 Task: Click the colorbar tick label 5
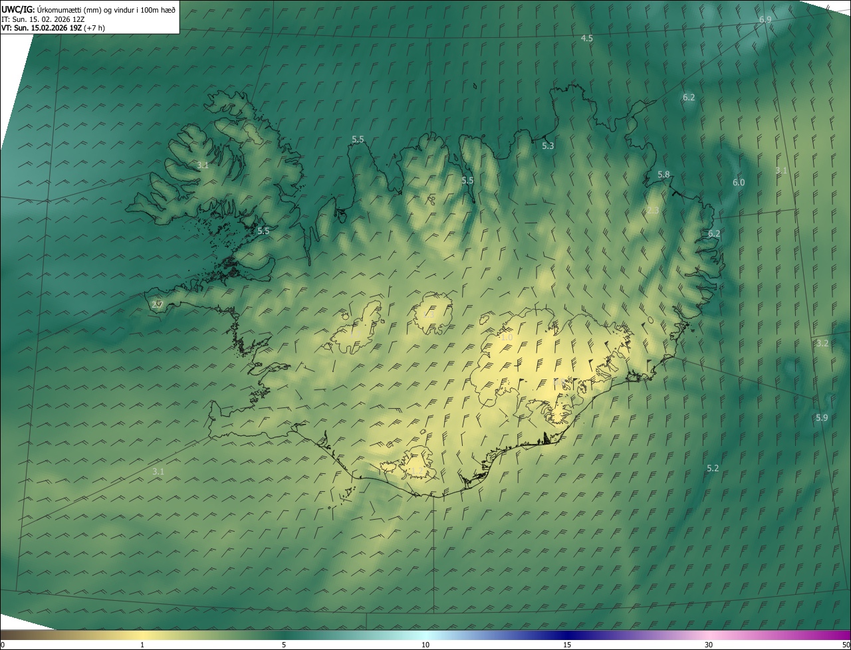tap(284, 645)
